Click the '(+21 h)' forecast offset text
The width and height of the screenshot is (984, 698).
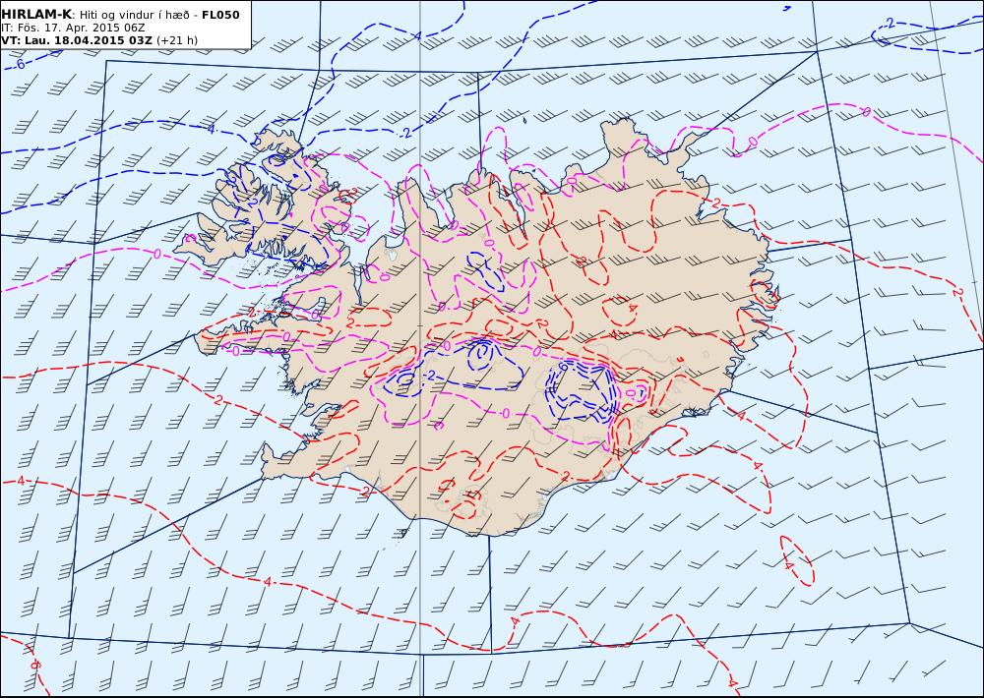coord(177,40)
